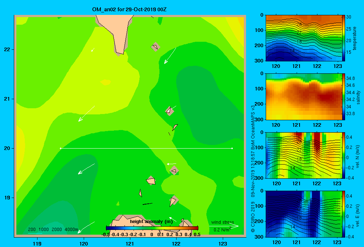The width and height of the screenshot is (364, 247).
Task: Click the wind arrow at bottom left near 120
Action: point(86,227)
